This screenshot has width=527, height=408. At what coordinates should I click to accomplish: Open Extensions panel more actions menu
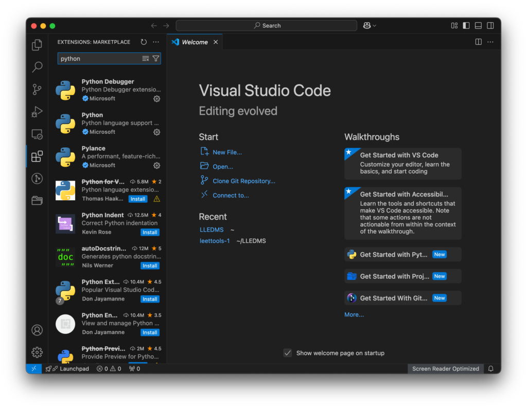pyautogui.click(x=156, y=42)
